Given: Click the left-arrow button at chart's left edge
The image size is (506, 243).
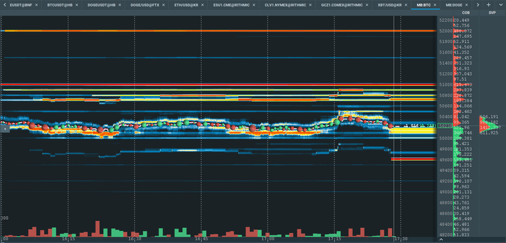Looking at the screenshot, I should tap(4, 129).
